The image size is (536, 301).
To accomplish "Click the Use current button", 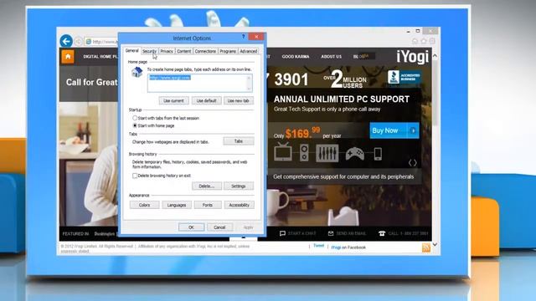I will tap(173, 100).
